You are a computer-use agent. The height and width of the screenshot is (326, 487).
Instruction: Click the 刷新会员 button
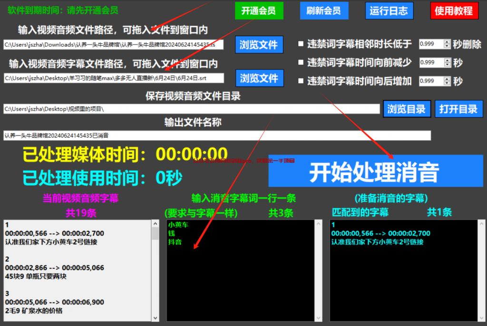(324, 10)
